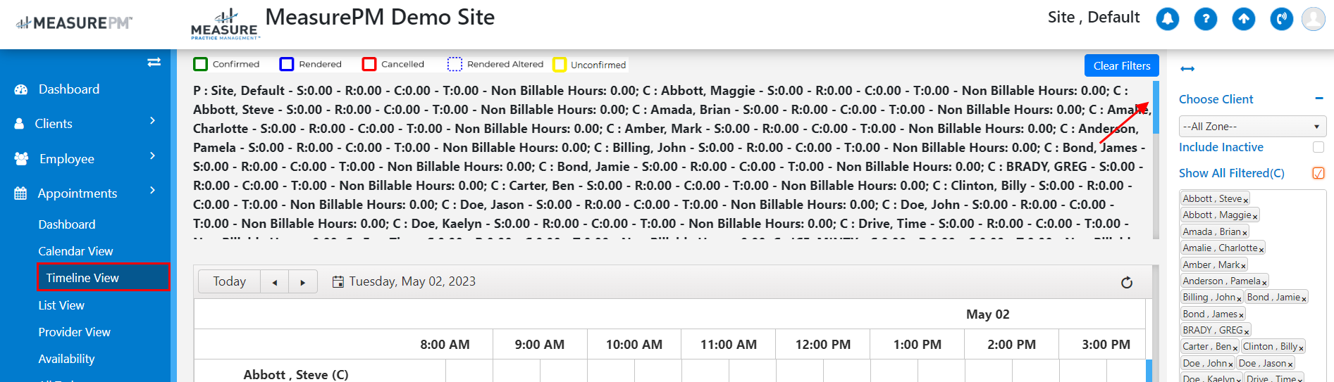
Task: Open the All Zone dropdown
Action: click(x=1252, y=127)
